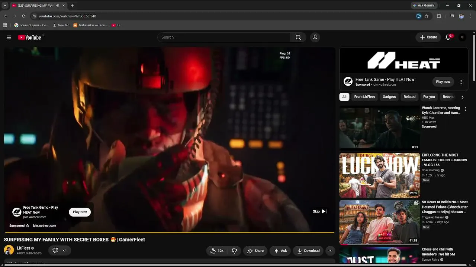This screenshot has height=267, width=476.
Task: Open 'Chess and chill with members' title
Action: tap(438, 252)
